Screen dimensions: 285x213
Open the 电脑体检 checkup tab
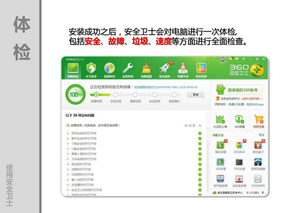(73, 71)
